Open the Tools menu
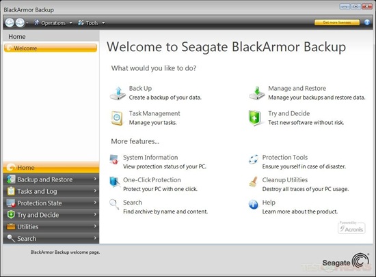The height and width of the screenshot is (277, 376). coord(92,23)
